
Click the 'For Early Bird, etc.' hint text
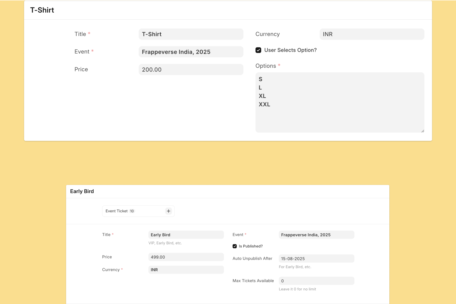click(x=295, y=267)
